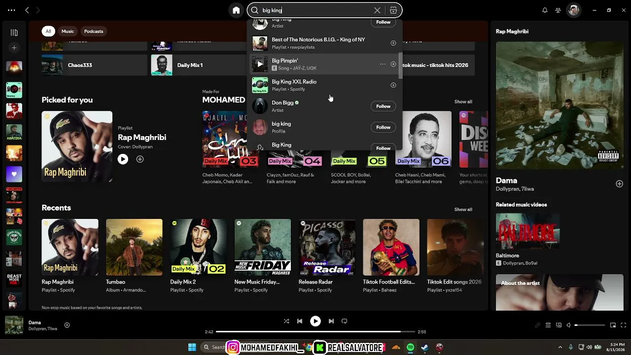The width and height of the screenshot is (631, 355).
Task: Open the Chaos333 shortcut tile
Action: [x=94, y=65]
